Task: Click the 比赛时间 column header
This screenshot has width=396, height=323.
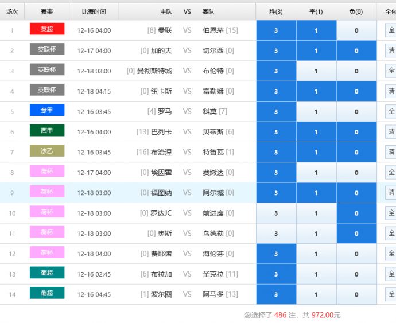Action: coord(94,11)
